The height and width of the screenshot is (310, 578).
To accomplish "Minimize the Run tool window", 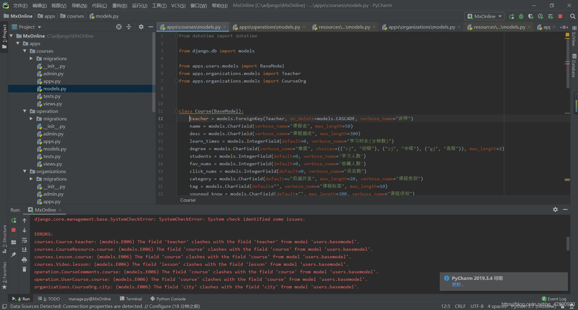I will 565,209.
